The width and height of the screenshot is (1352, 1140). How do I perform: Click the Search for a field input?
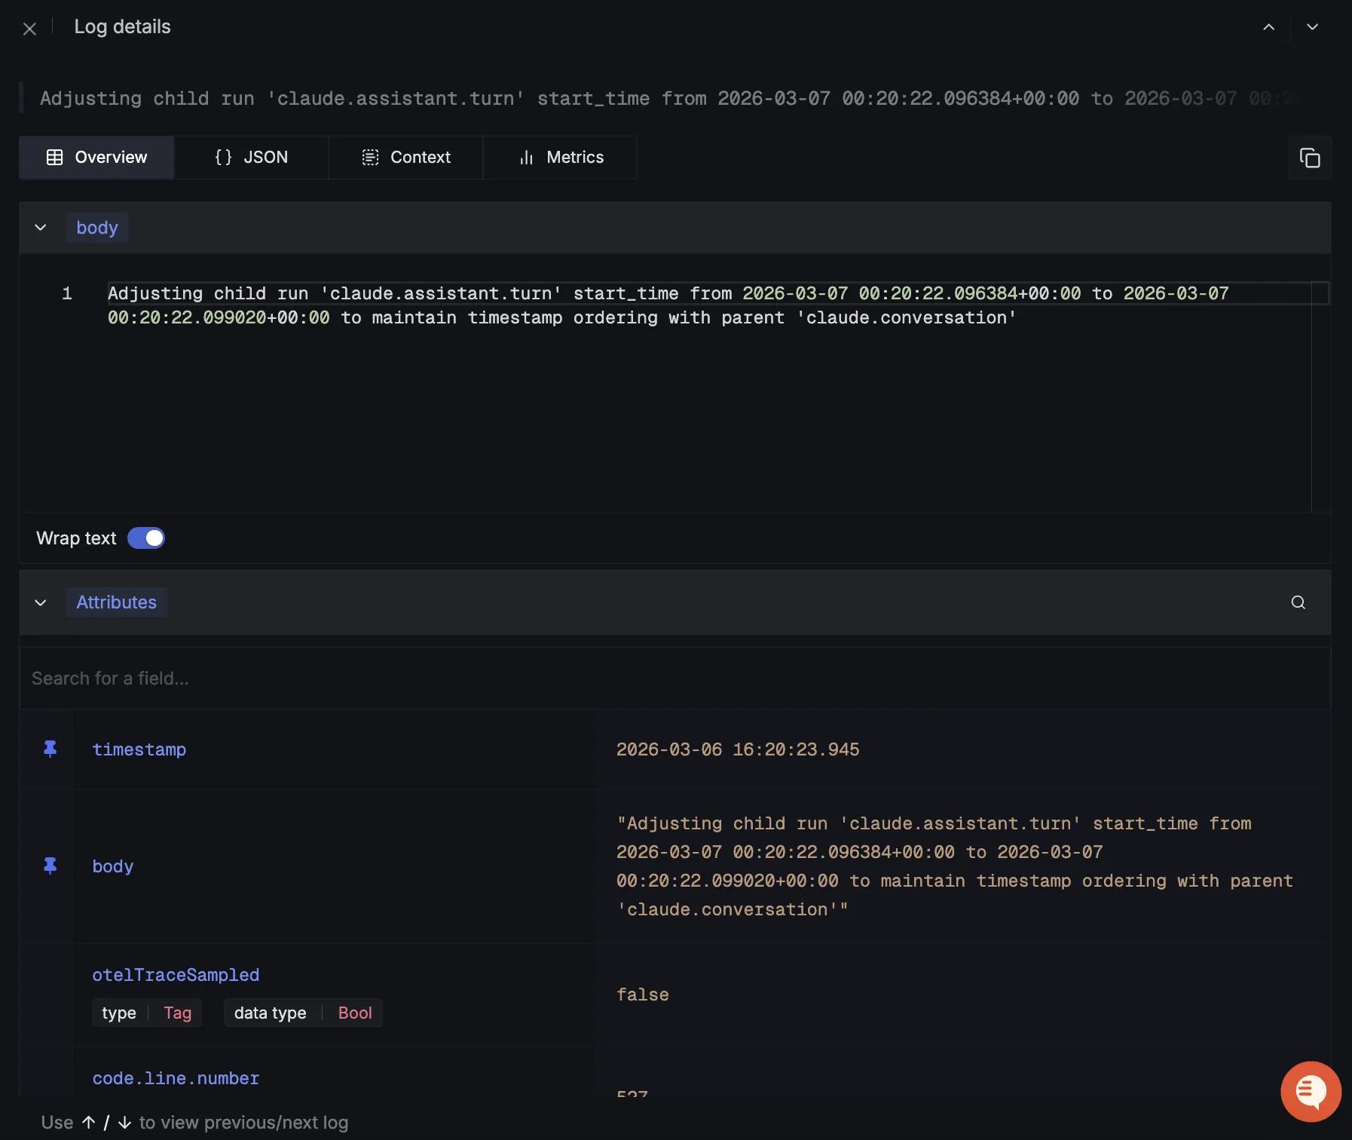pos(674,679)
